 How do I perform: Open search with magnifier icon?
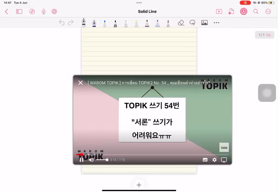tap(256, 12)
